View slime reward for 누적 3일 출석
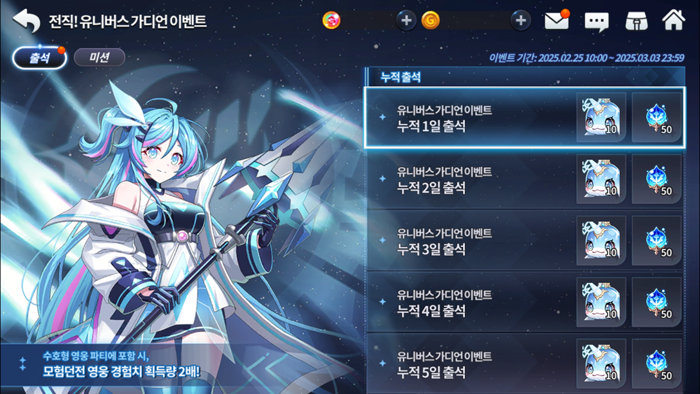Image resolution: width=700 pixels, height=394 pixels. 601,241
